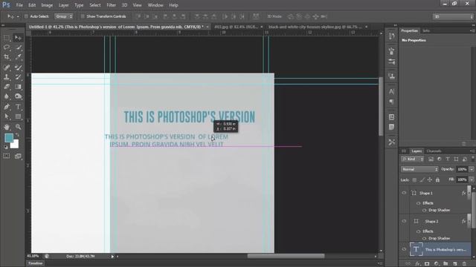Toggle Shape 1 Drop Shadow visibility
The image size is (476, 267).
coord(425,210)
